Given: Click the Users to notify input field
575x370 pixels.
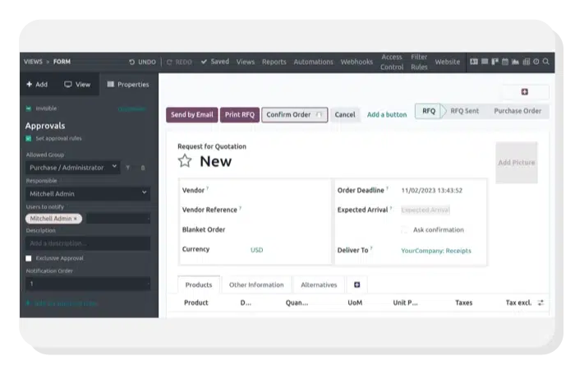Looking at the screenshot, I should [118, 219].
